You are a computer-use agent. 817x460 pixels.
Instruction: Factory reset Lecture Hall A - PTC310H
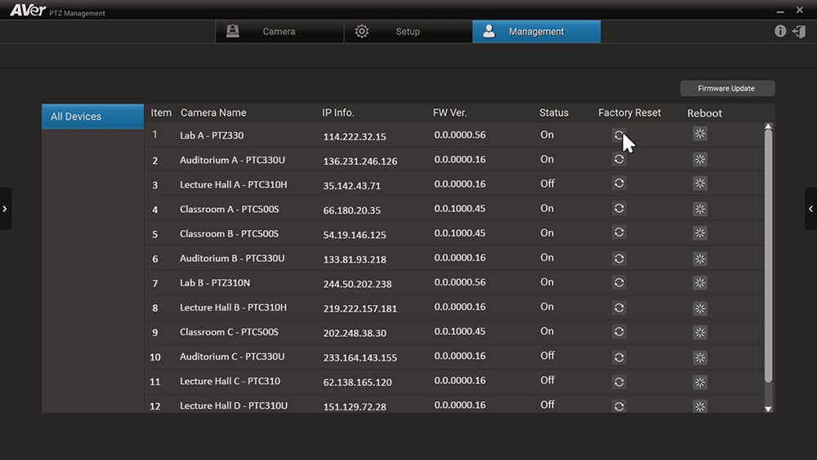[619, 184]
